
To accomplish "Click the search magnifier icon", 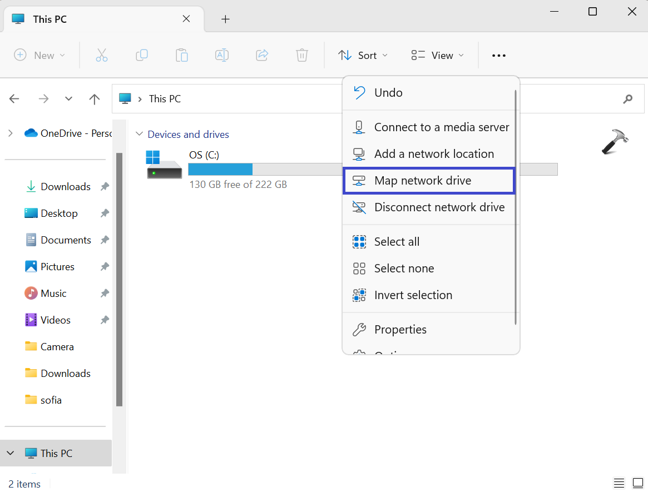I will click(628, 99).
